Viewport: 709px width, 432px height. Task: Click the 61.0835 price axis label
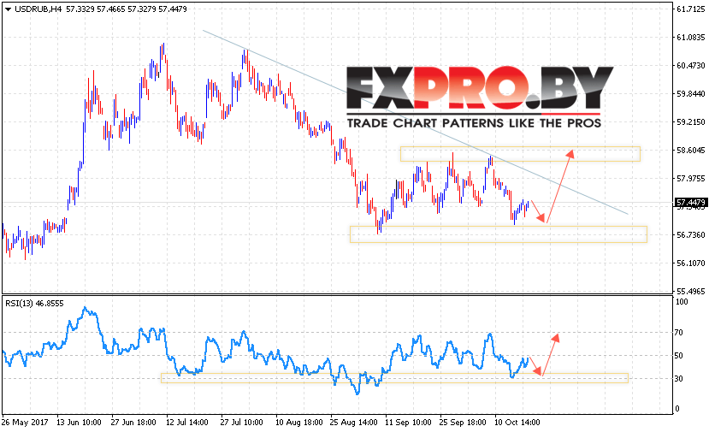[690, 37]
